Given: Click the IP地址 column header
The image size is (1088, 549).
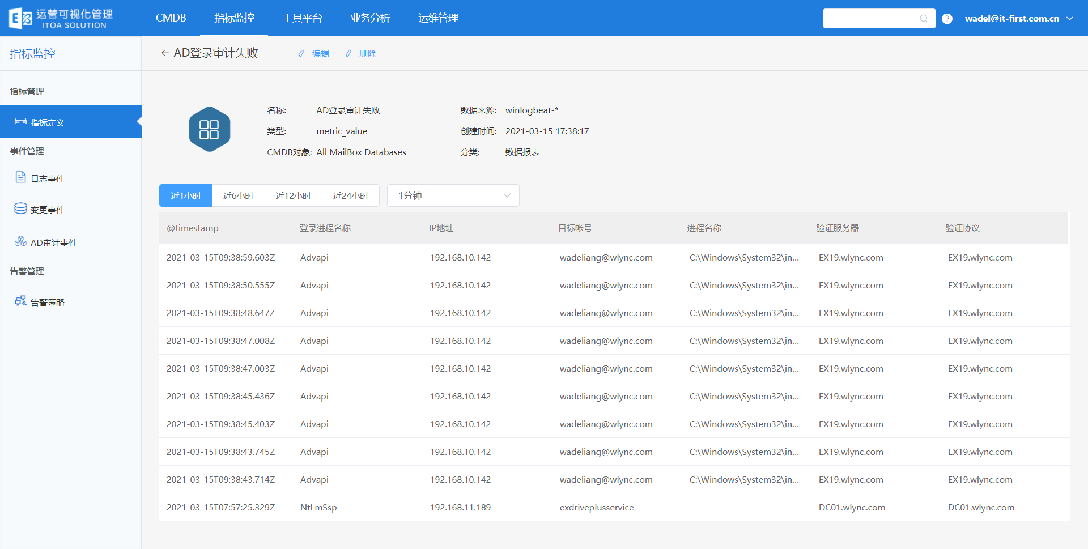Looking at the screenshot, I should [441, 228].
